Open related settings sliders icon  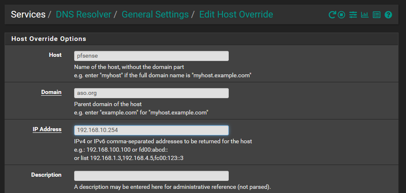click(x=353, y=15)
